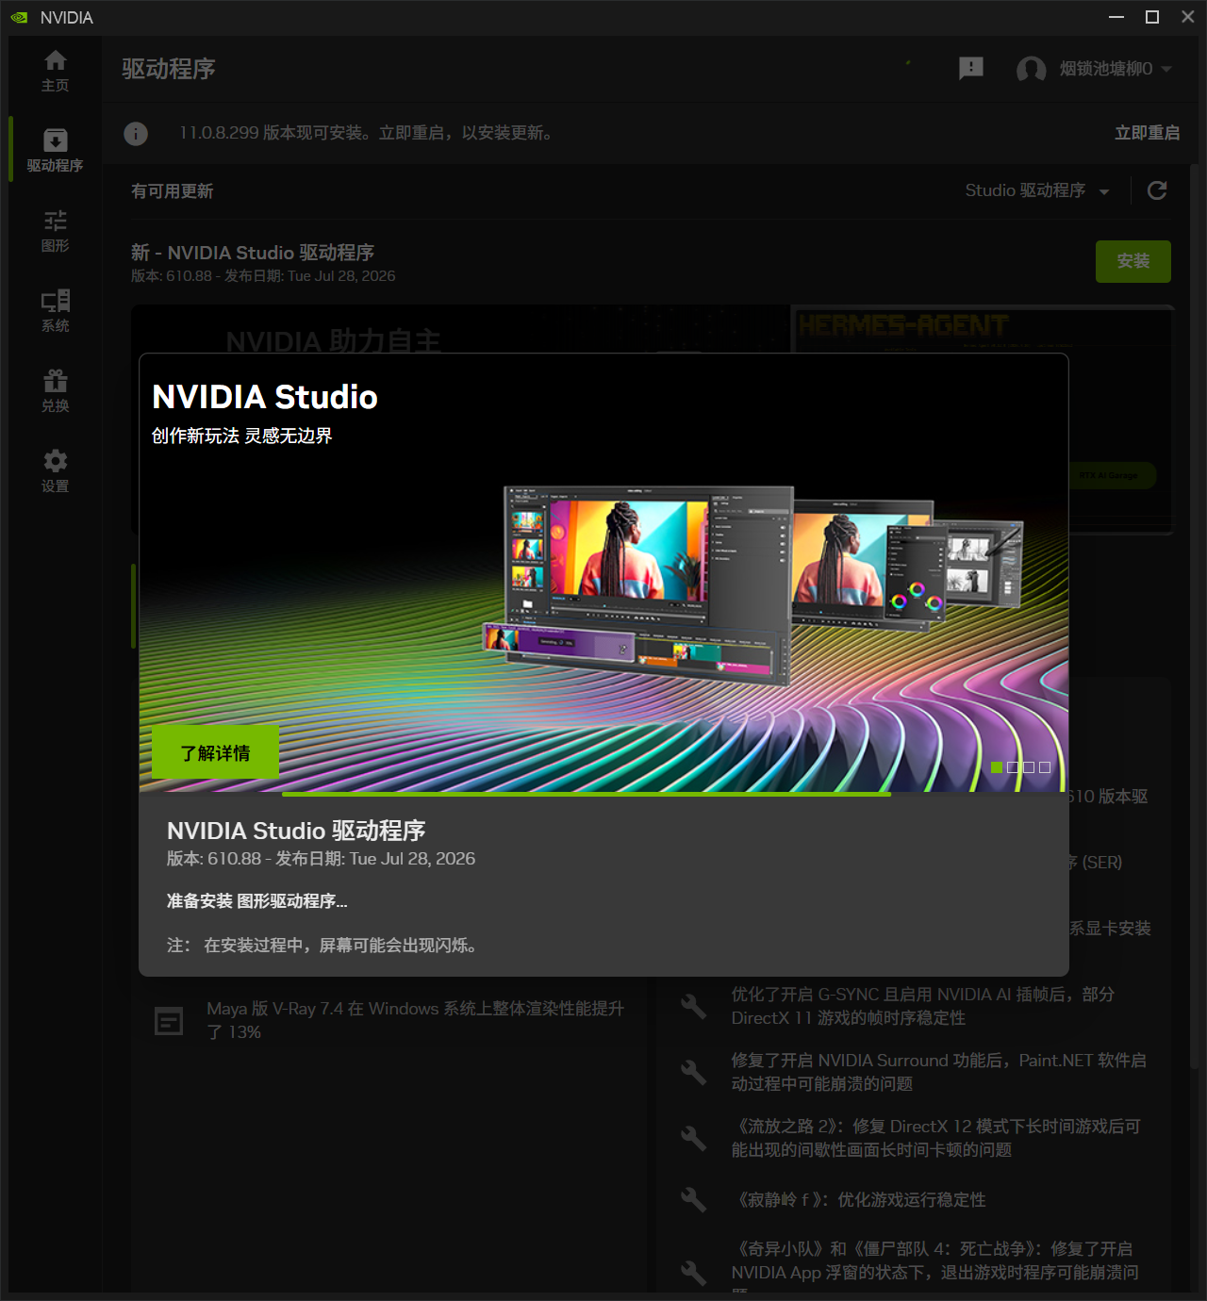The height and width of the screenshot is (1301, 1207).
Task: Open the 主页 home page in sidebar
Action: coord(55,71)
